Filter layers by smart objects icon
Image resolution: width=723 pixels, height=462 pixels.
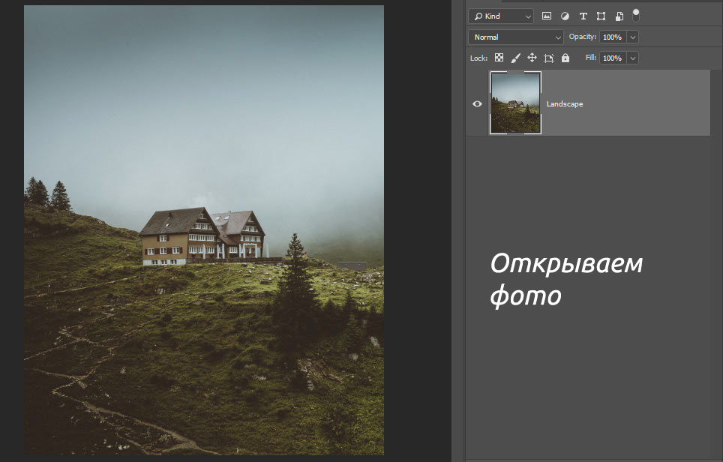pyautogui.click(x=619, y=16)
